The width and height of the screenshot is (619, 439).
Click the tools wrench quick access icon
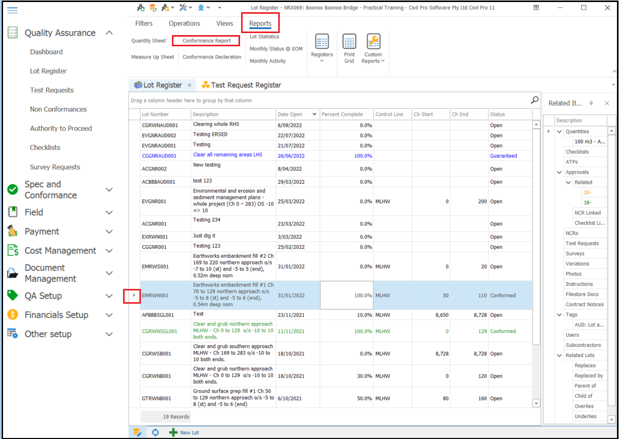point(184,8)
